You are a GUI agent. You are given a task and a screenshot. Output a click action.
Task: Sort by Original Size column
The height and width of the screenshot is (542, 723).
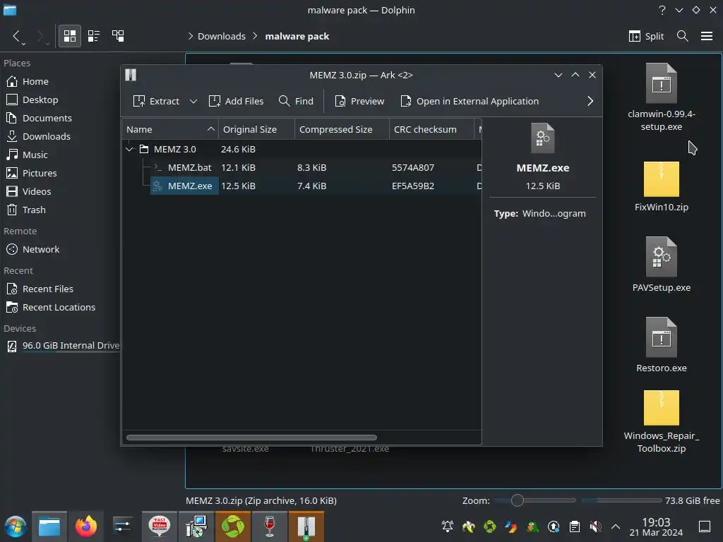pyautogui.click(x=256, y=130)
